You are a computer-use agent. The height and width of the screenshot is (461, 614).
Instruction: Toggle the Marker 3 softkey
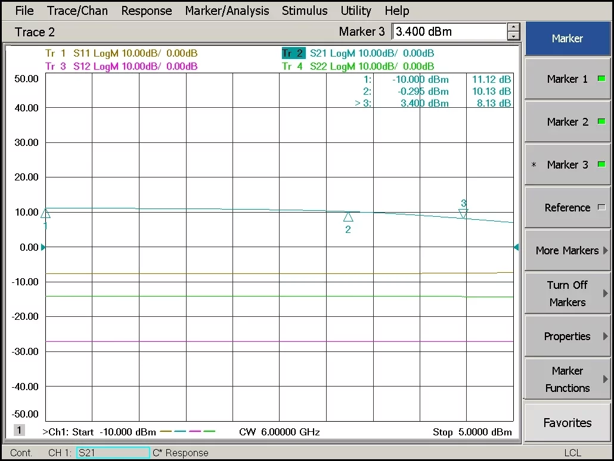coord(568,165)
